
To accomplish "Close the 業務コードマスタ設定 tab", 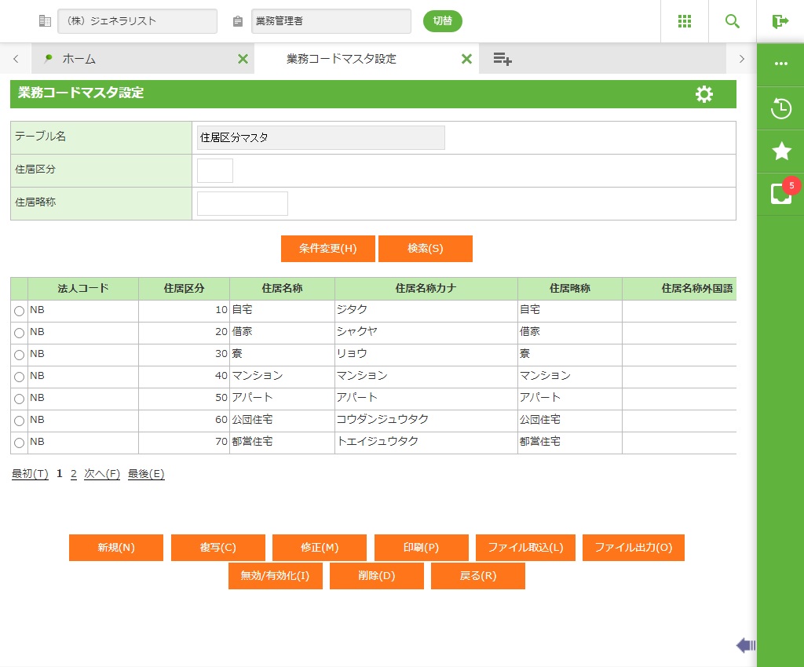I will 466,59.
